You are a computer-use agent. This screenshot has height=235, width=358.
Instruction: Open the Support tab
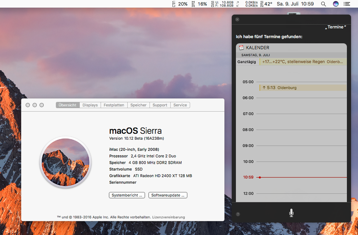(160, 105)
